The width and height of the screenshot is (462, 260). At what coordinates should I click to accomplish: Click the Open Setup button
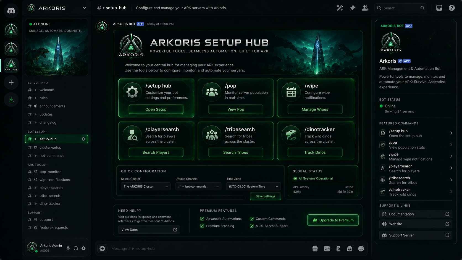(x=156, y=109)
